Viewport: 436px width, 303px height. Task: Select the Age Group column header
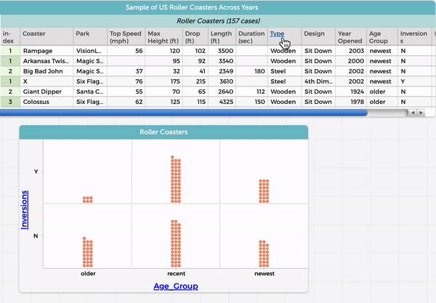382,36
